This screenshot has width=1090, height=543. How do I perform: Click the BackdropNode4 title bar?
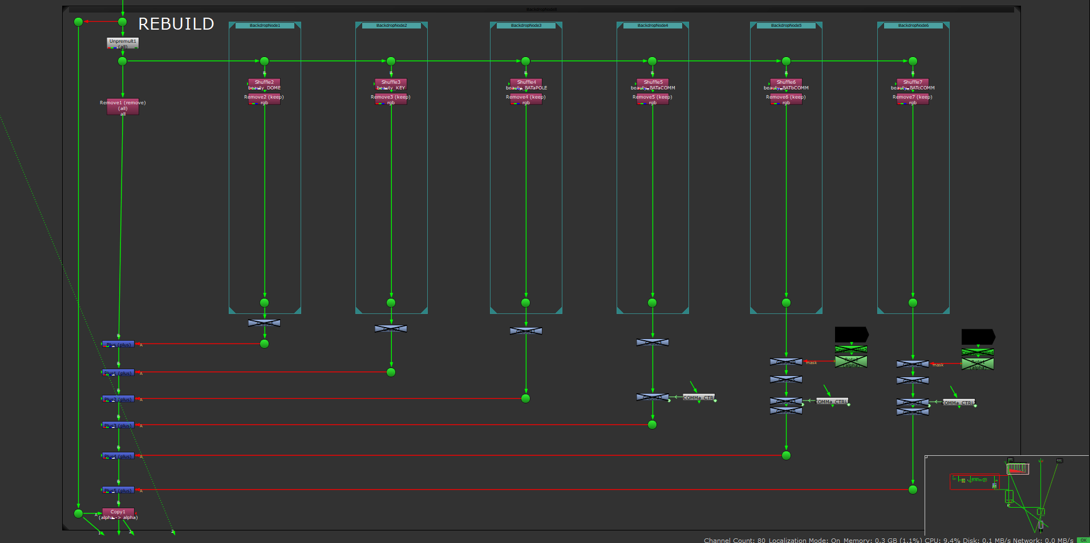tap(653, 25)
